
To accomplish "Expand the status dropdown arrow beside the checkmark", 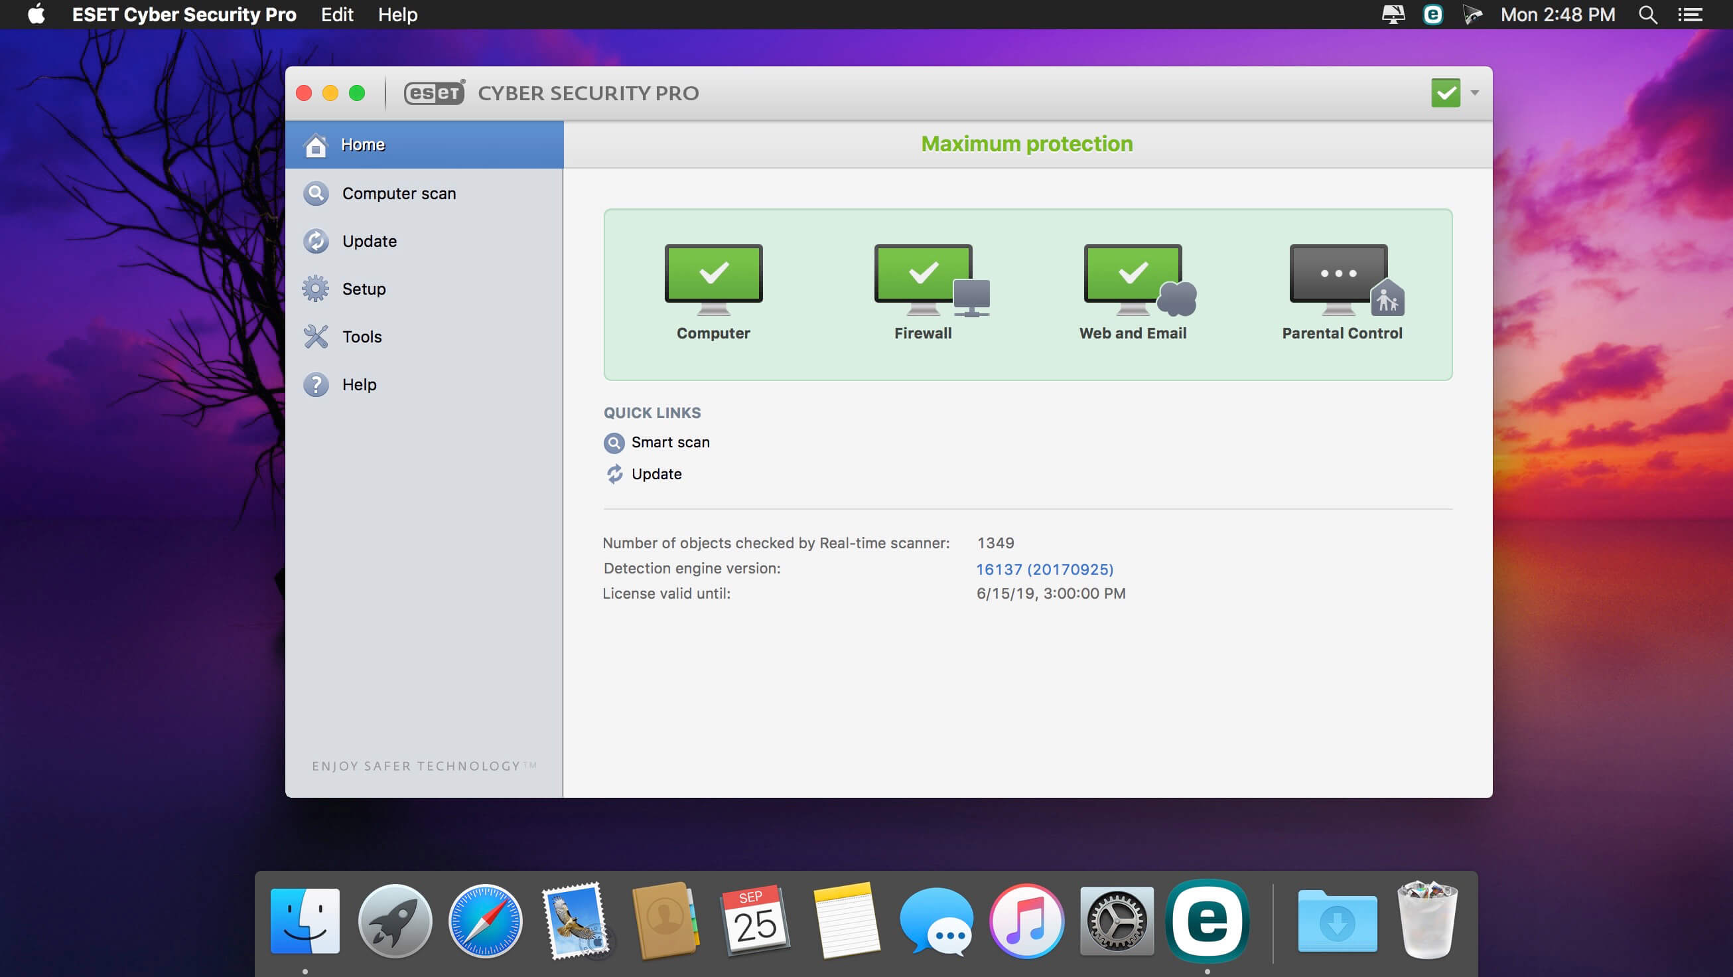I will click(1475, 93).
